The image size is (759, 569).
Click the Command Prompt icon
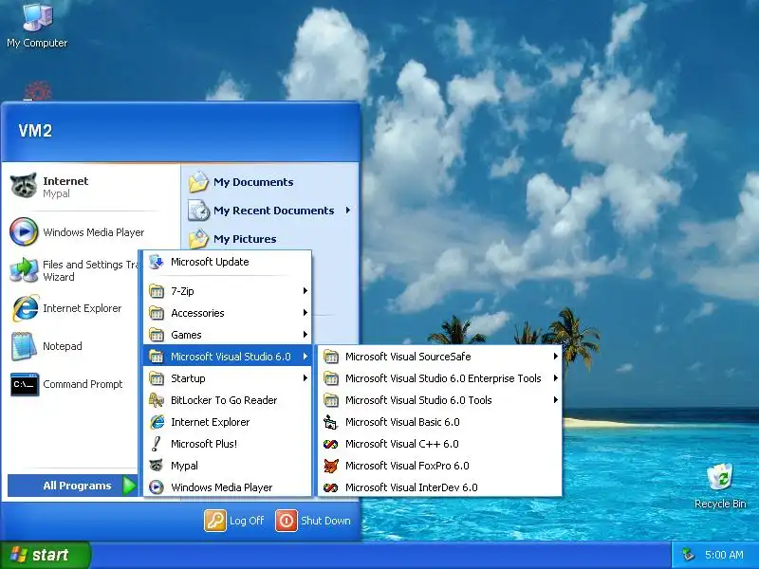pos(25,384)
